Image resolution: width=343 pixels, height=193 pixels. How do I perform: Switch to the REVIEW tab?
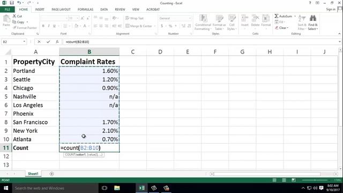tap(120, 10)
